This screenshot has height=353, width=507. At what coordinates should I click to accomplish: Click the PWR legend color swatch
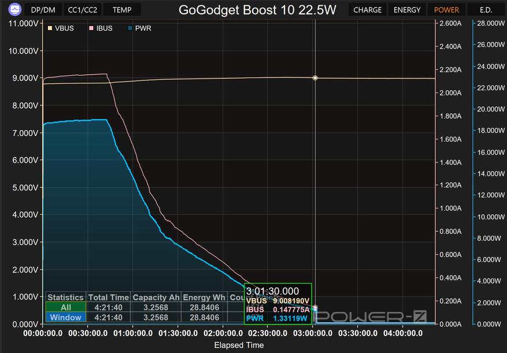[130, 28]
